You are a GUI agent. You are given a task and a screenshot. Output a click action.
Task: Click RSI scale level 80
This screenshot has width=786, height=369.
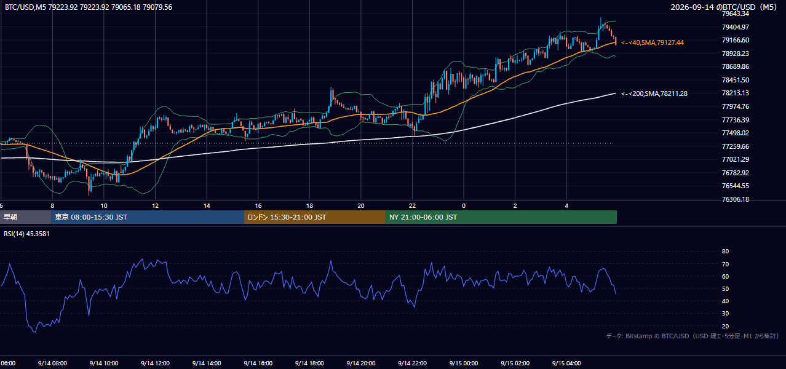(725, 252)
